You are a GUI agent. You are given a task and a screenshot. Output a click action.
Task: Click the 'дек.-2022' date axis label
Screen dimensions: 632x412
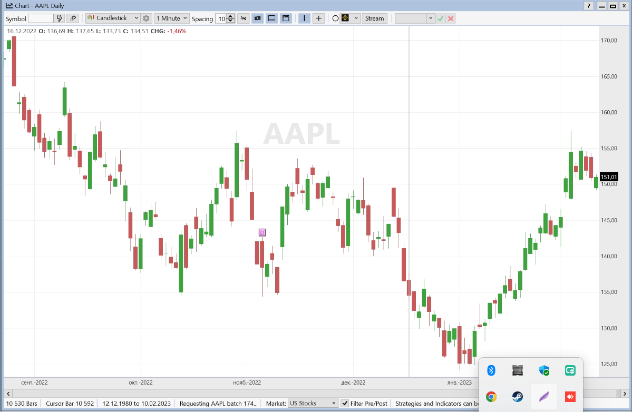[353, 382]
